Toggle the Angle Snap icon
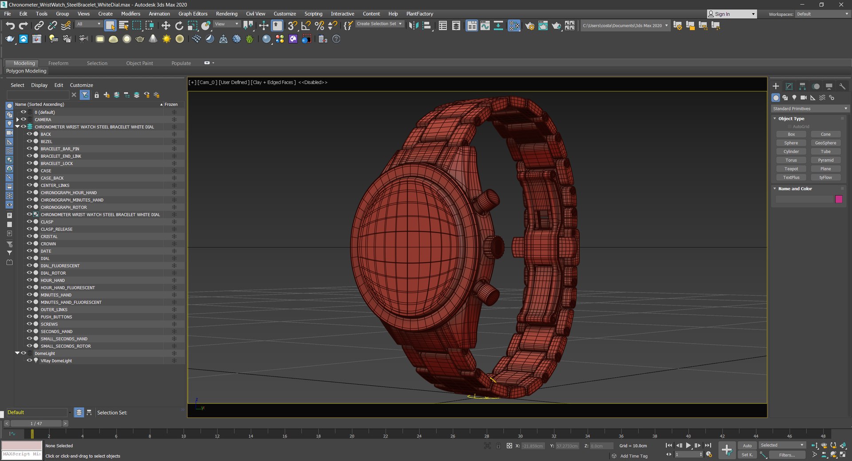 tap(306, 26)
